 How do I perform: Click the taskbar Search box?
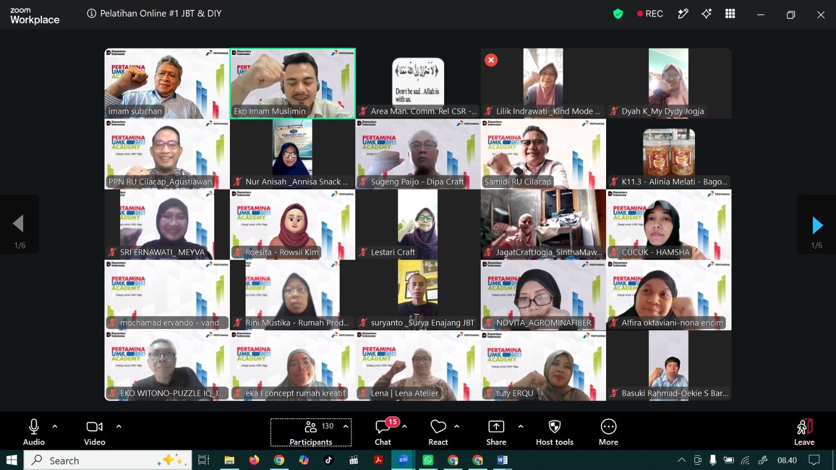(108, 460)
